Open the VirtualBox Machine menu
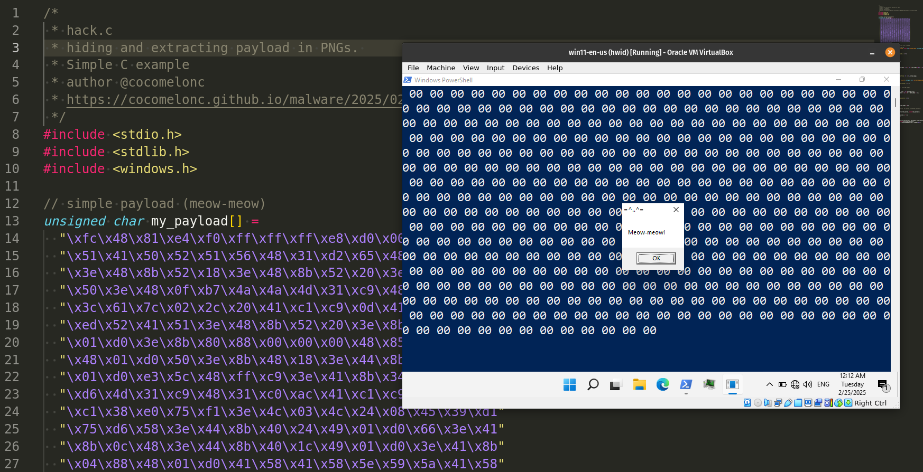Image resolution: width=923 pixels, height=472 pixels. [x=441, y=68]
